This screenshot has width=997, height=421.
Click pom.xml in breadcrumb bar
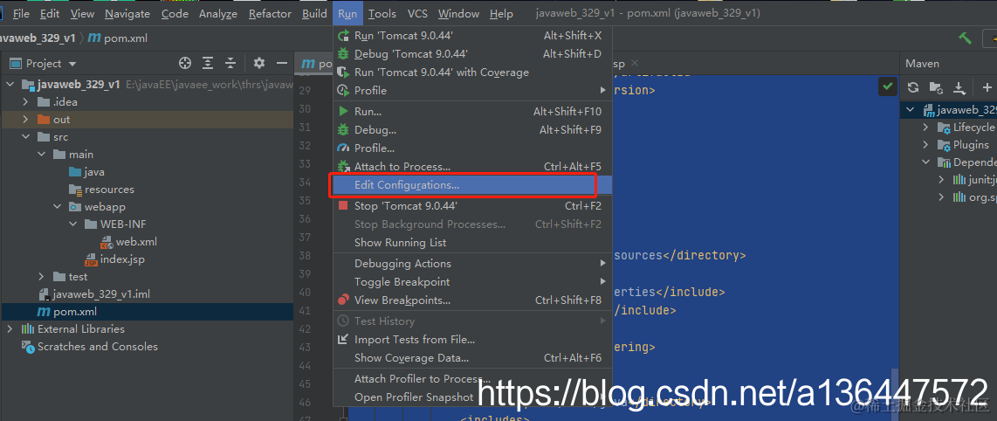pos(118,38)
